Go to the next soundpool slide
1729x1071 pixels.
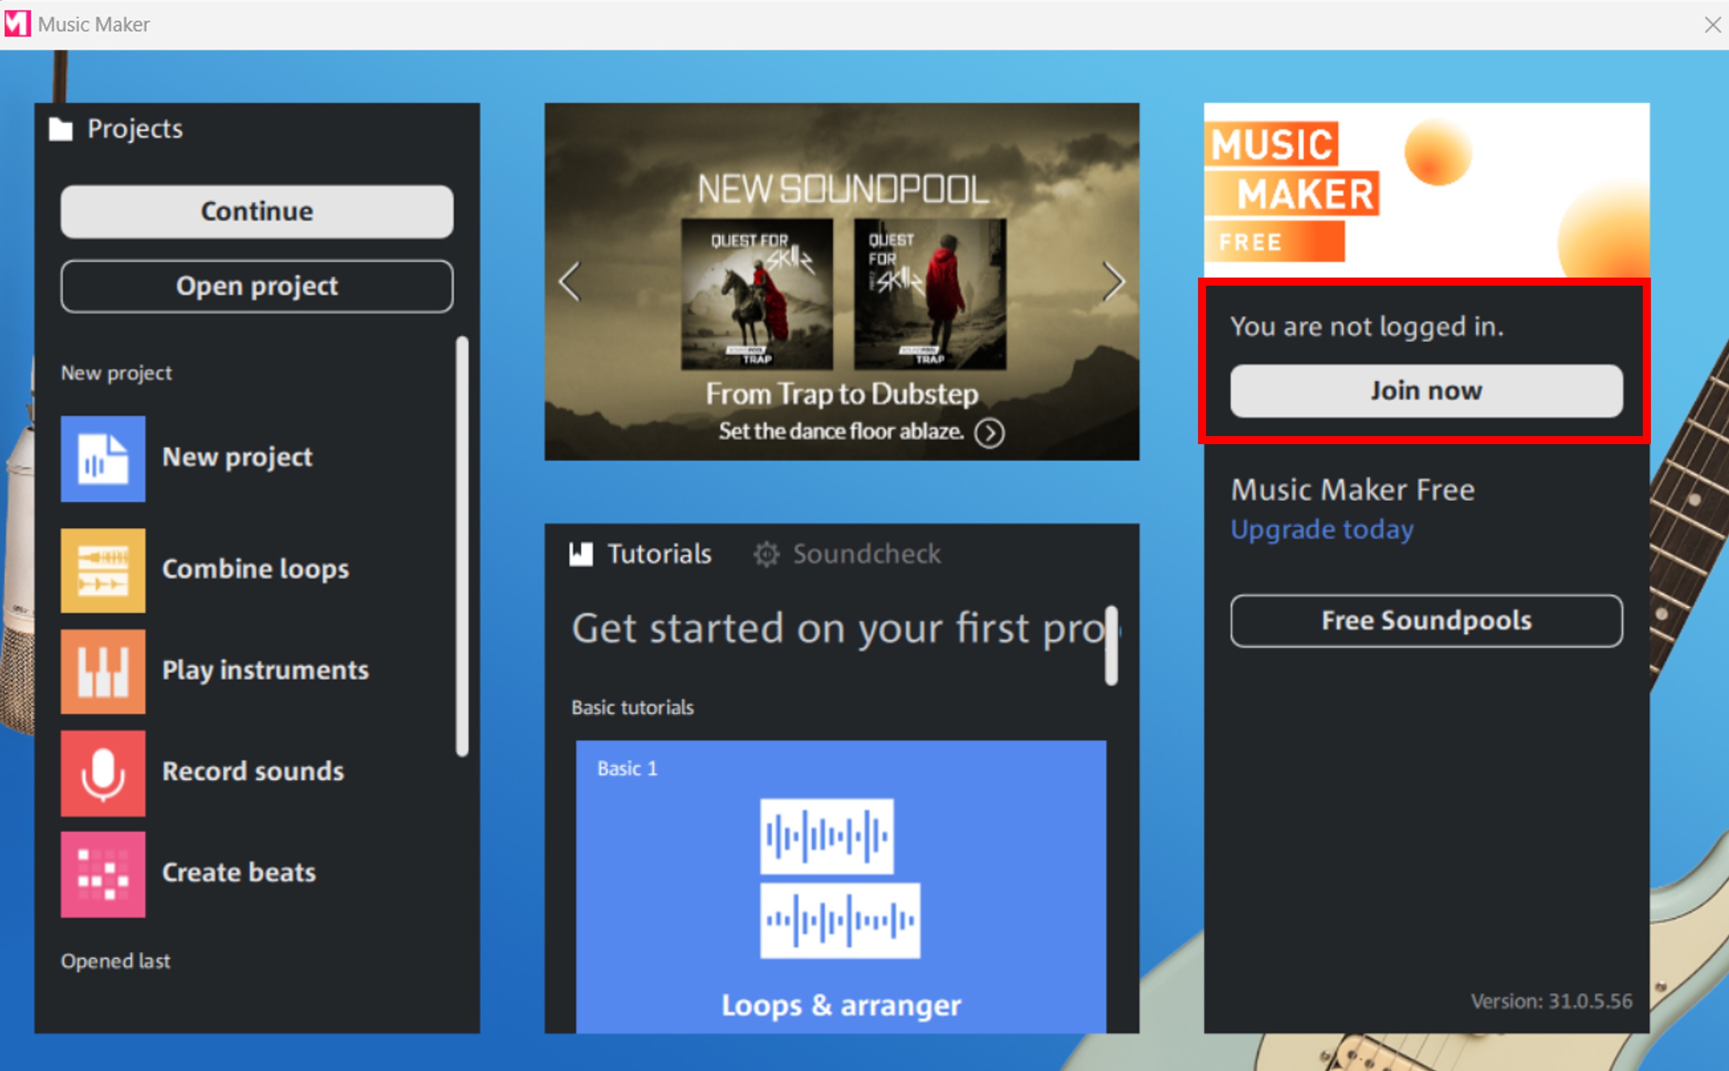[x=1114, y=281]
